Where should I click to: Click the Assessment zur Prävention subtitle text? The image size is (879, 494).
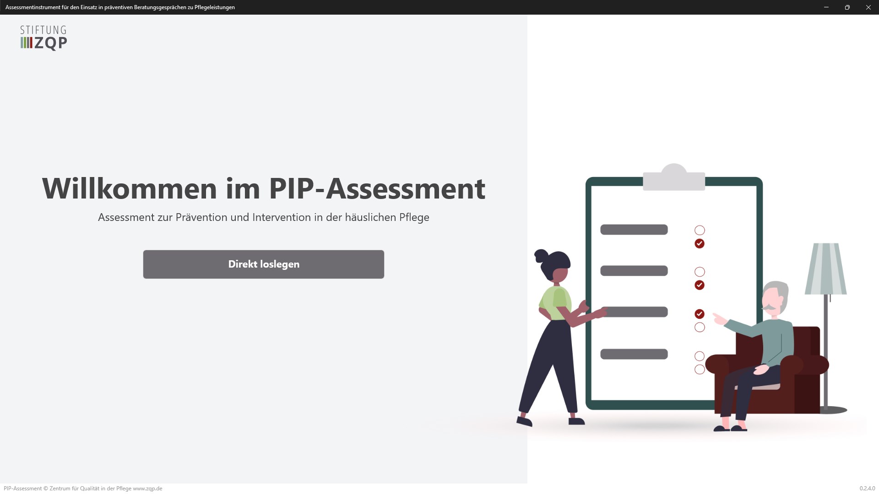tap(263, 217)
